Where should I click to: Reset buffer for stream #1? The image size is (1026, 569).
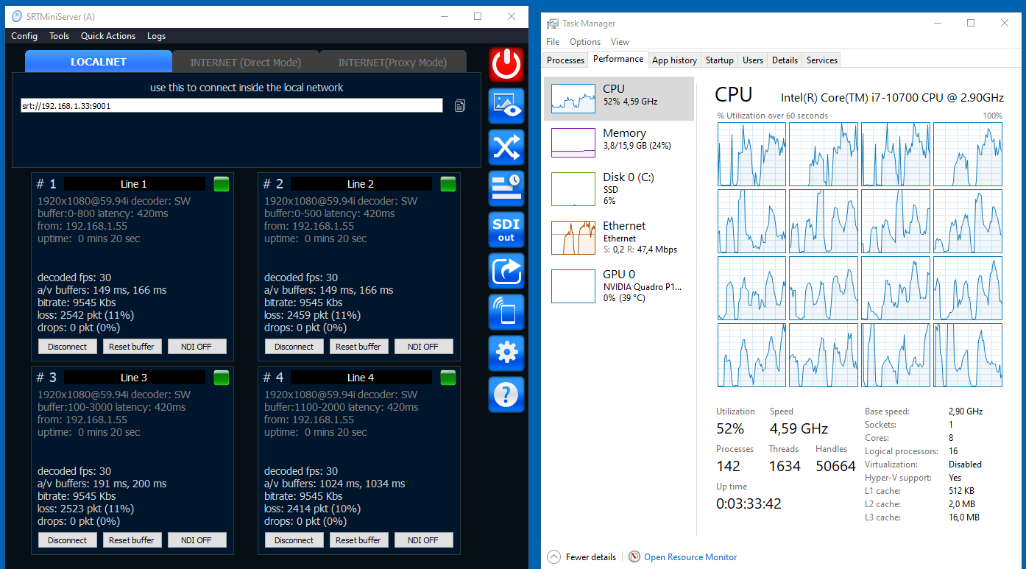pyautogui.click(x=132, y=347)
